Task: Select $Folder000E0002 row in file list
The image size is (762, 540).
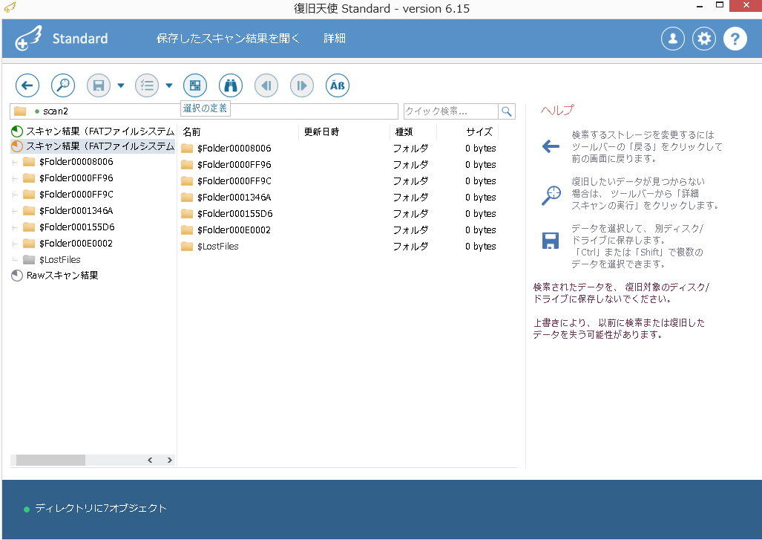Action: click(x=339, y=230)
